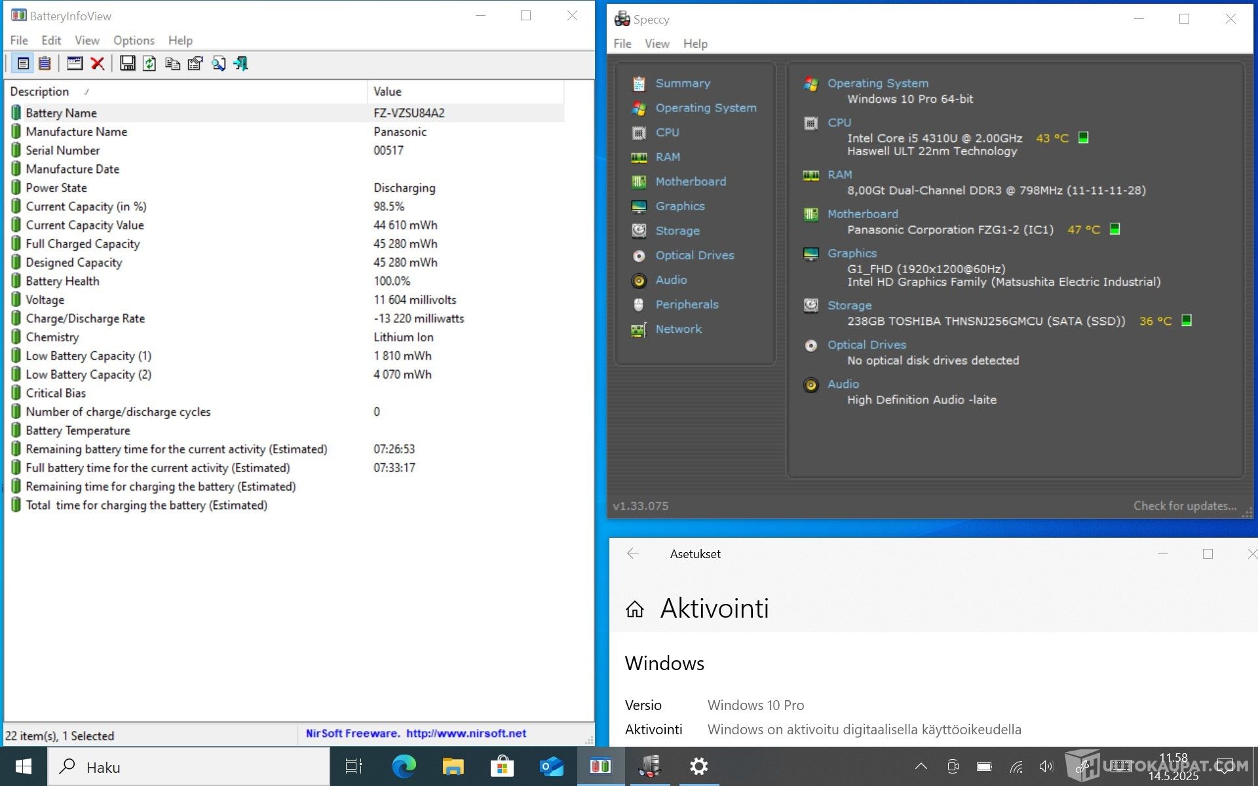This screenshot has width=1258, height=786.
Task: Switch to Battery Log view icon
Action: coord(45,64)
